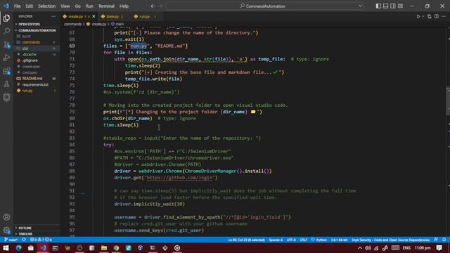
Task: Open the Run menu
Action: [89, 6]
